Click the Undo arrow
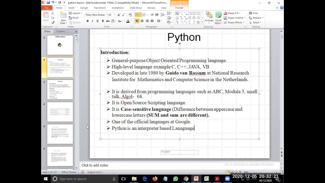325x183 pixels. pos(53,3)
